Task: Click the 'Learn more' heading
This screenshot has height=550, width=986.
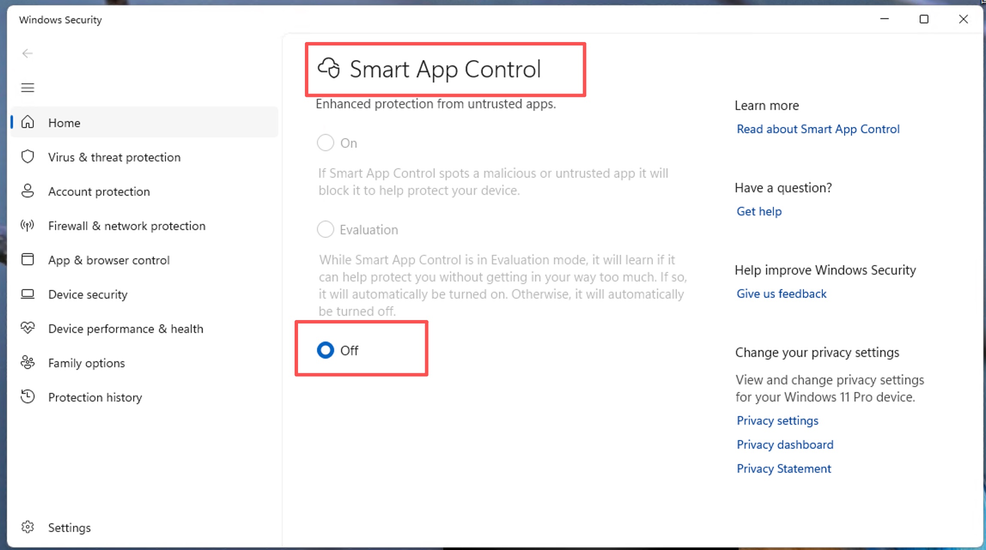Action: [767, 106]
